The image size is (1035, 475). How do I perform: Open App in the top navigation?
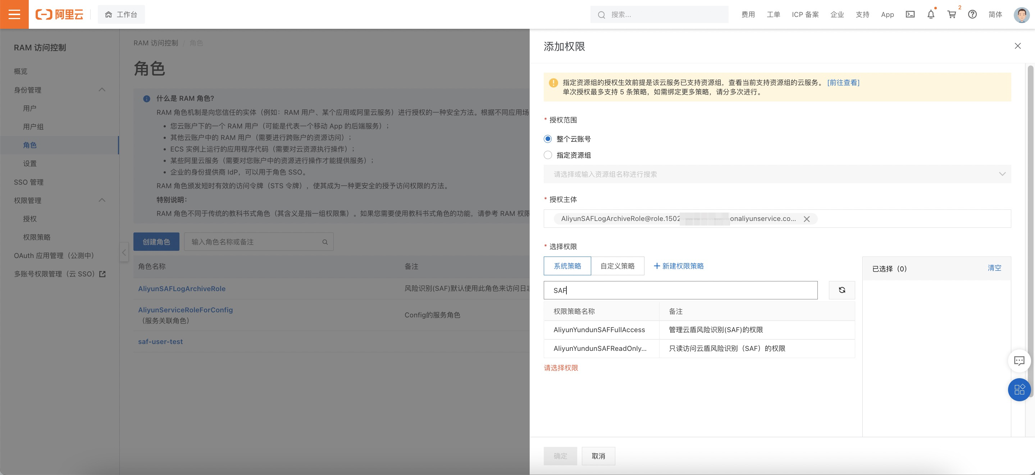887,14
